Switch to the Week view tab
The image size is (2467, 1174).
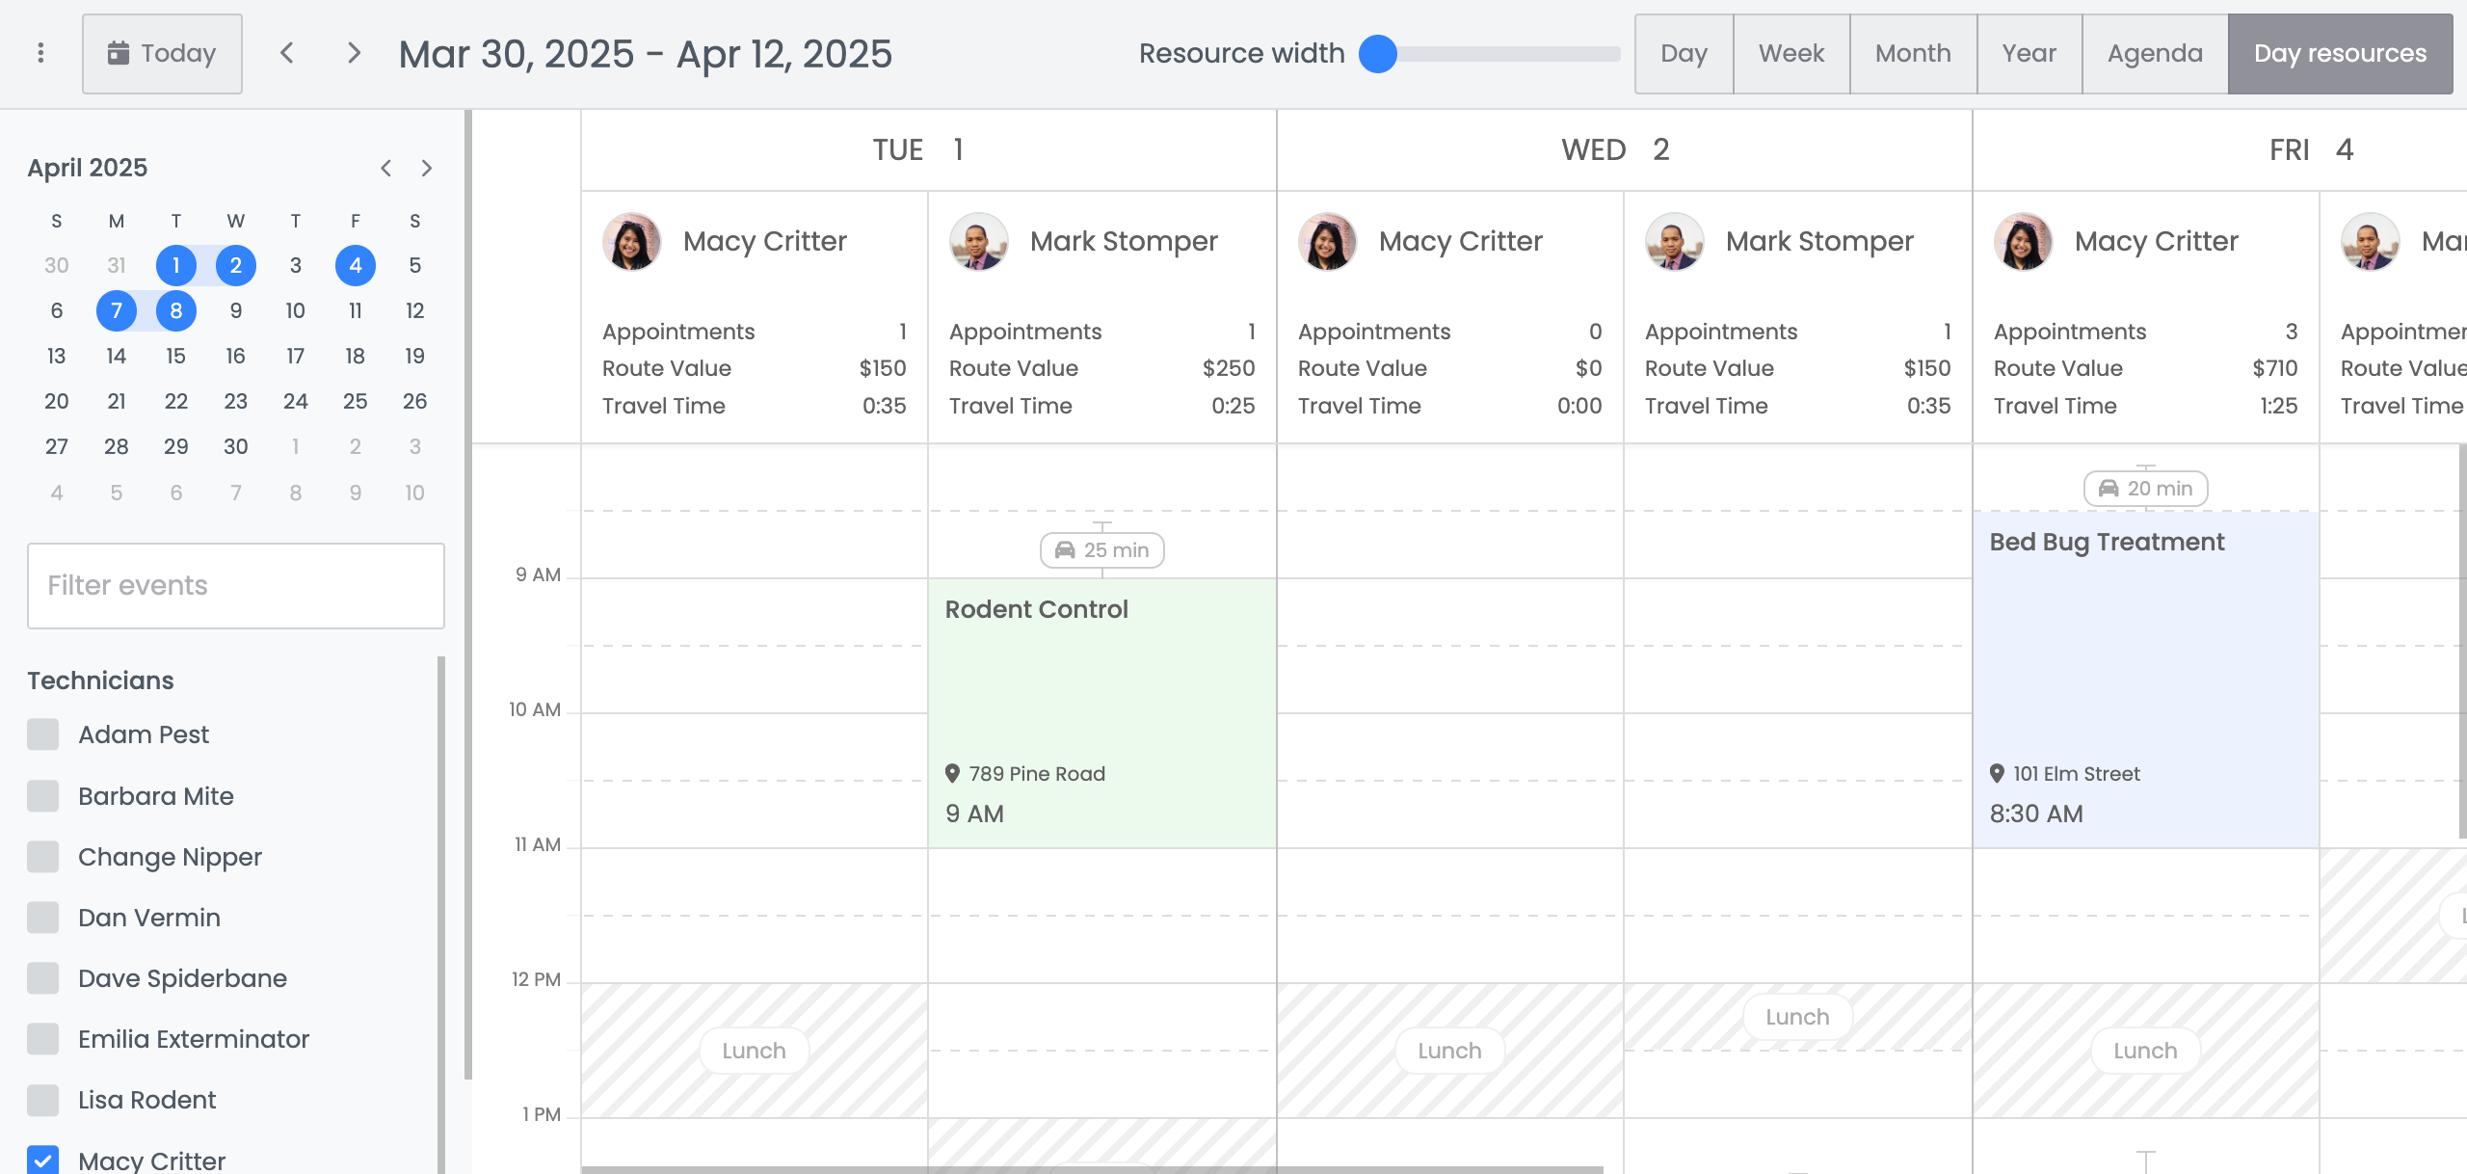pos(1791,53)
